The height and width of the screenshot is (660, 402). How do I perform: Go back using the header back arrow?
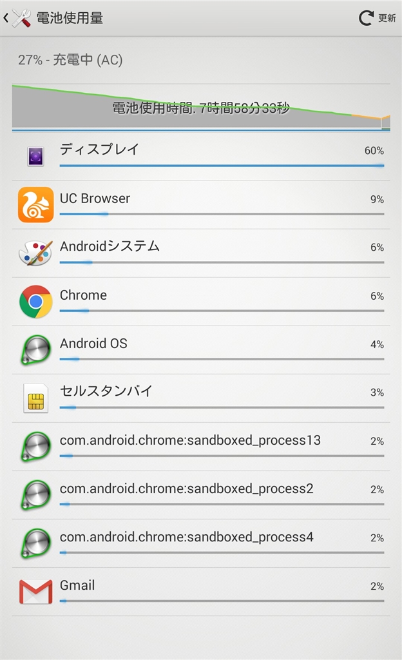pos(6,18)
